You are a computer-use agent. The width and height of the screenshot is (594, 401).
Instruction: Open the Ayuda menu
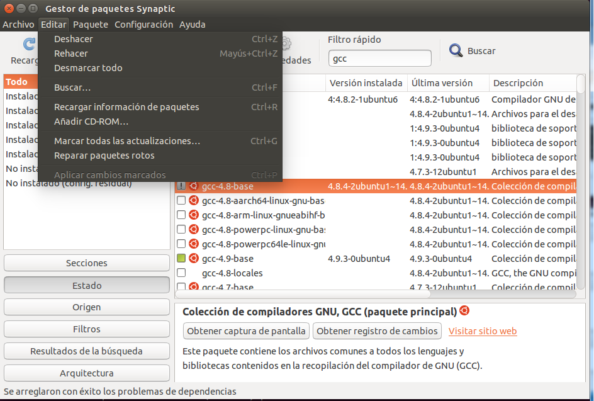tap(193, 25)
